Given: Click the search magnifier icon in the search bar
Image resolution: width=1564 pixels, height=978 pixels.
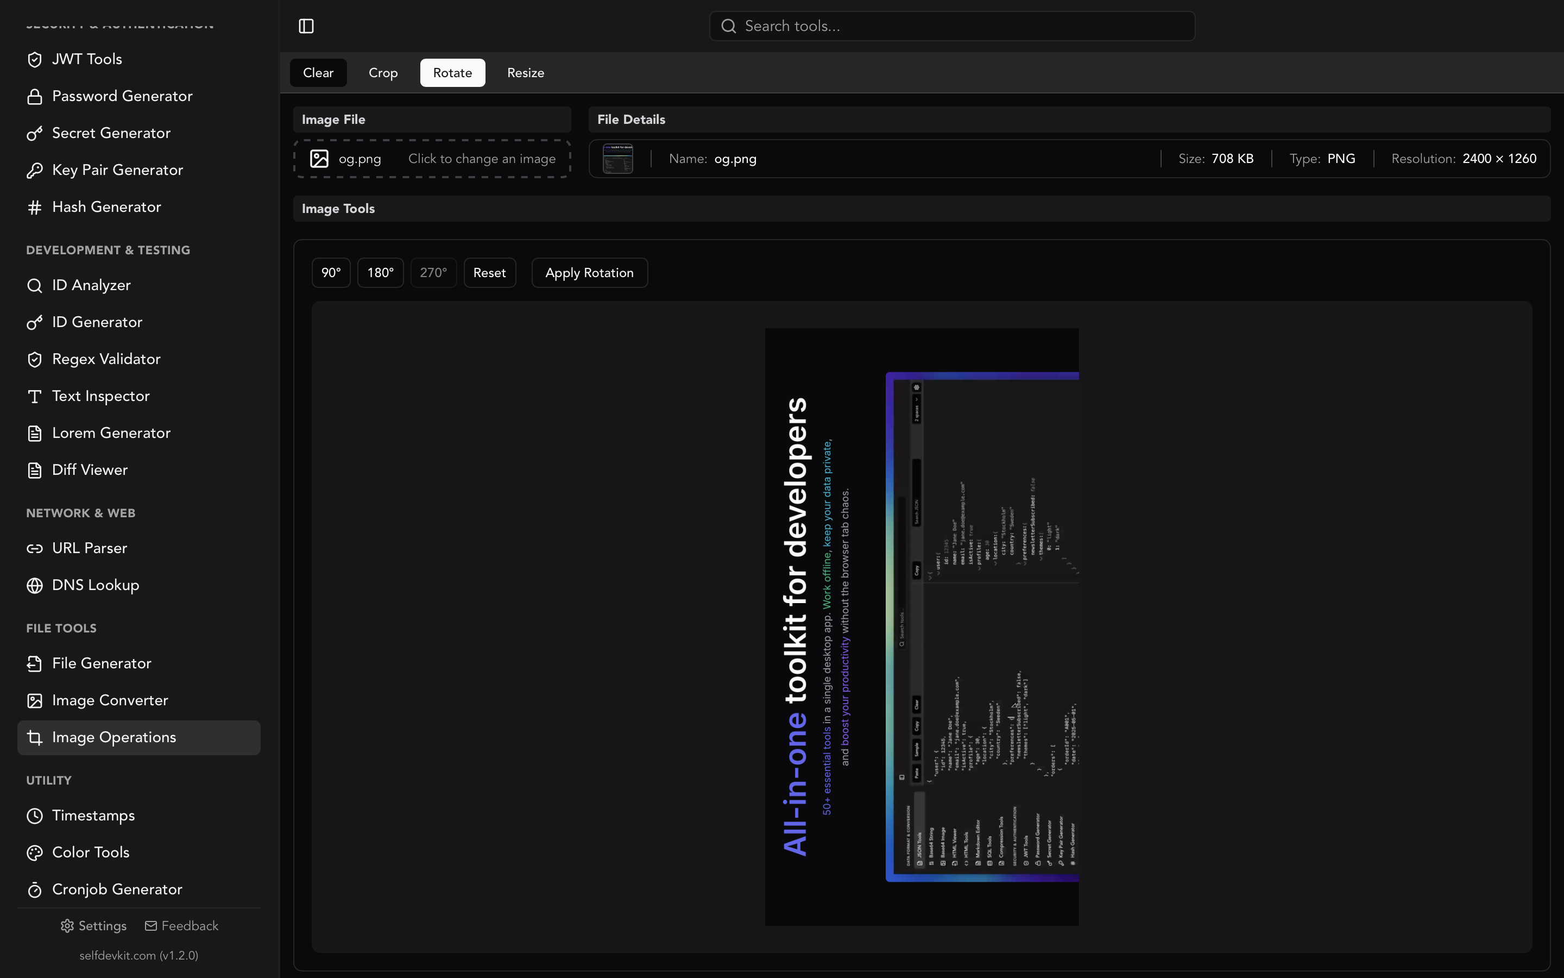Looking at the screenshot, I should (728, 26).
